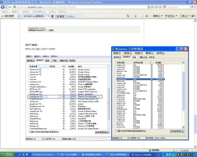Click the process list scroll down arrow
The width and height of the screenshot is (197, 157).
tap(183, 127)
